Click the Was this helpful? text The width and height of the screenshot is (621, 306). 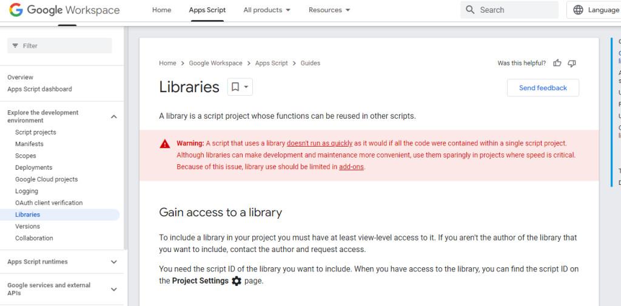click(522, 63)
